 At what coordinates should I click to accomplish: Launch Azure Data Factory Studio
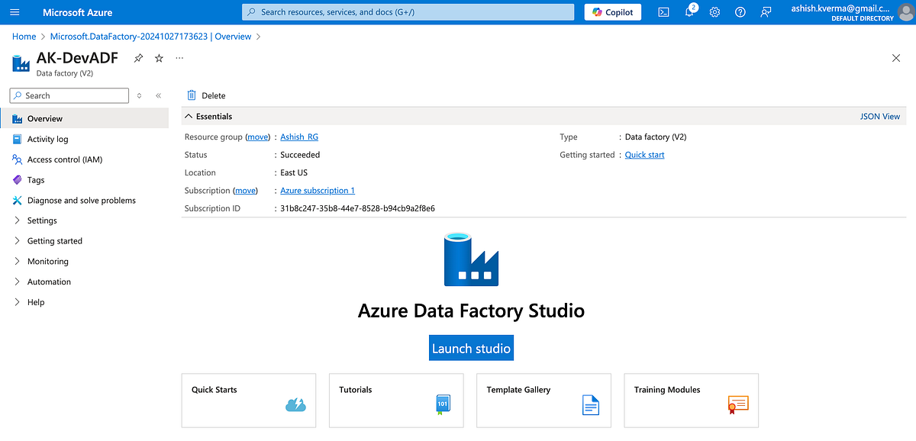point(471,347)
